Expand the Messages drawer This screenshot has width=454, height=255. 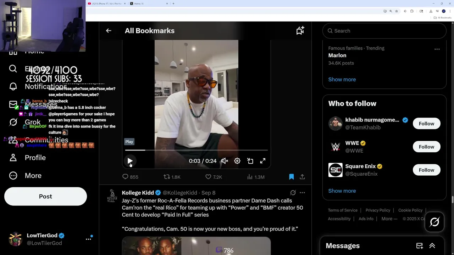pyautogui.click(x=432, y=246)
